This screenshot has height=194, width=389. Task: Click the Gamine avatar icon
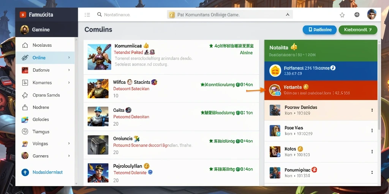point(25,30)
